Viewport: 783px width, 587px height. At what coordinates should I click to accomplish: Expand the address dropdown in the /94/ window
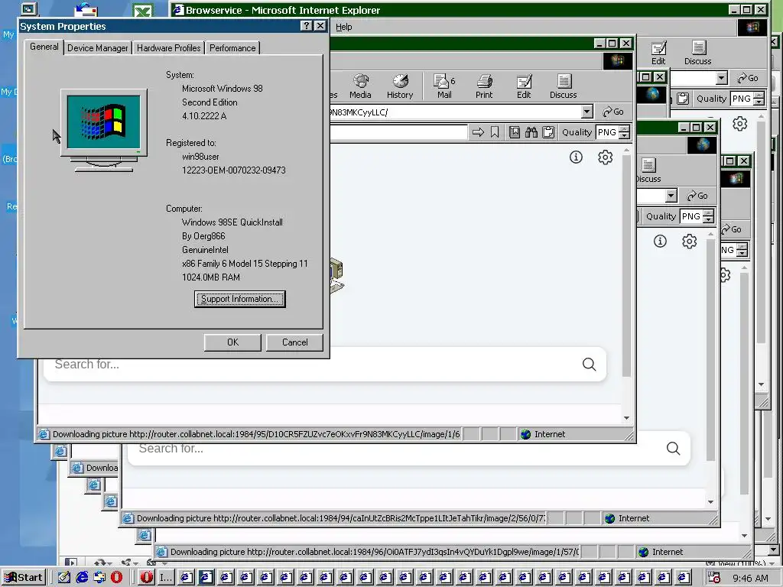[x=671, y=195]
